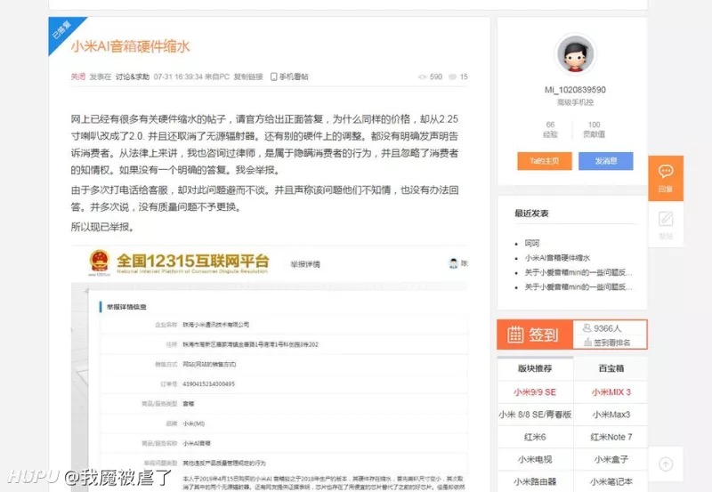Click the 举报详情信息 section heading
Screen dimensions: 712x492
point(126,307)
